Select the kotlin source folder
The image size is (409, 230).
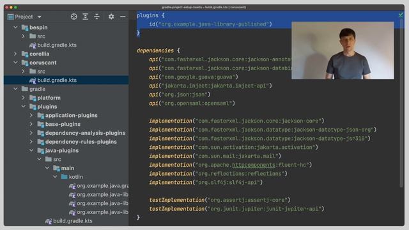(72, 177)
